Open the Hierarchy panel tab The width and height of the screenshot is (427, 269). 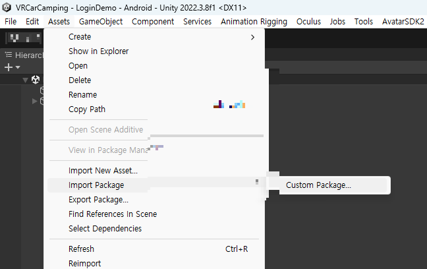tap(24, 55)
